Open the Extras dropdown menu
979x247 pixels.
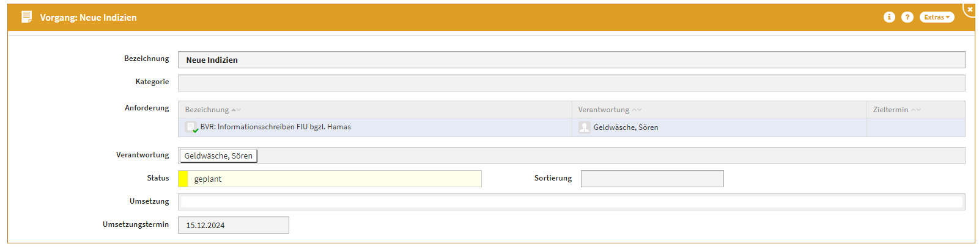pyautogui.click(x=936, y=17)
